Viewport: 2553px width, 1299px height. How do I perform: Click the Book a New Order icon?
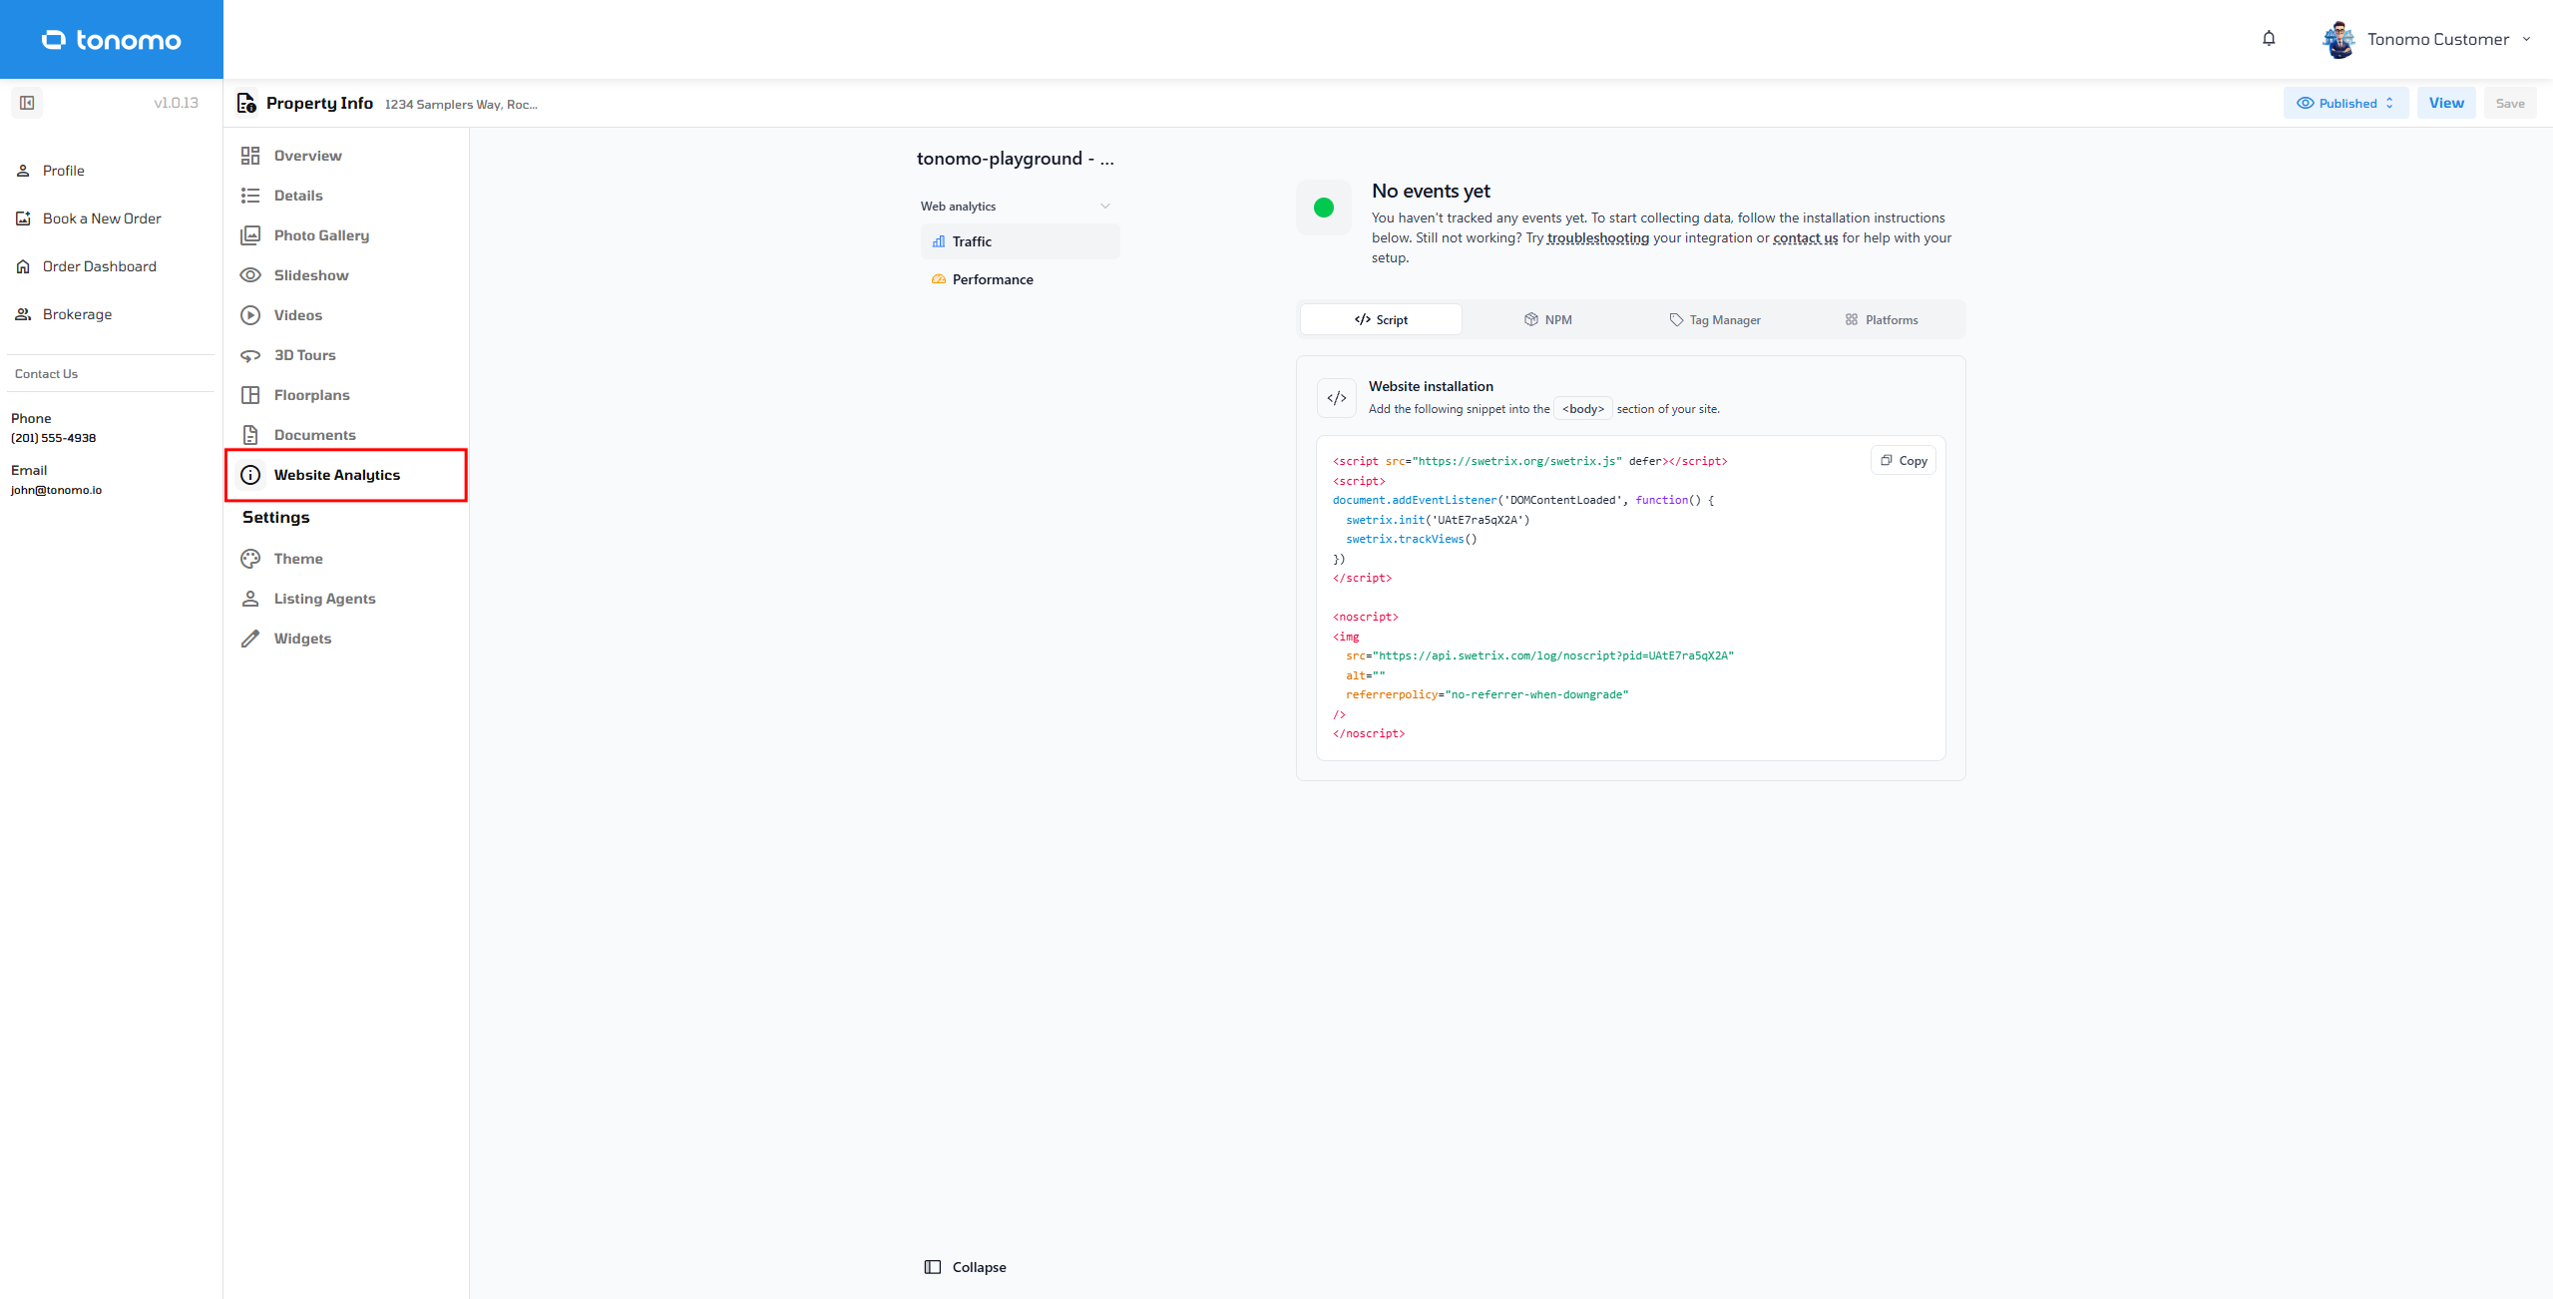(23, 218)
